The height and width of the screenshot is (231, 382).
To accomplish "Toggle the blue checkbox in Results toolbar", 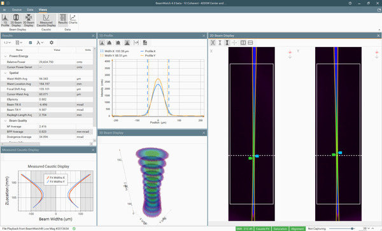I will pyautogui.click(x=31, y=43).
